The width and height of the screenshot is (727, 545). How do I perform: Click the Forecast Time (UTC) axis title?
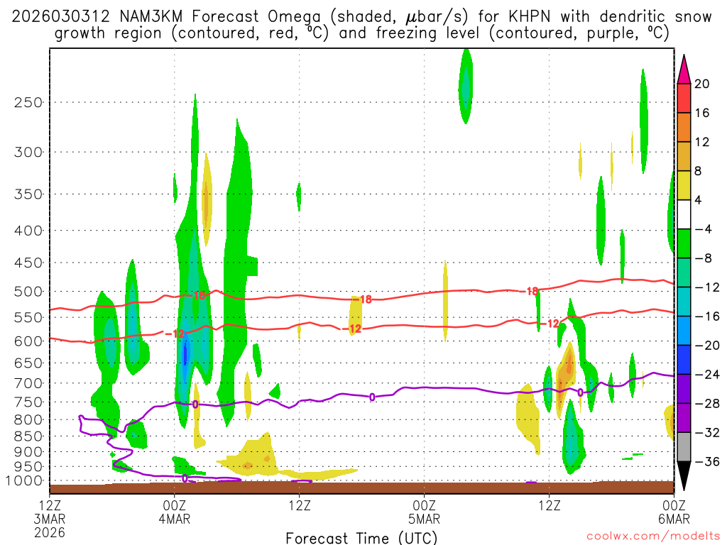click(x=361, y=538)
